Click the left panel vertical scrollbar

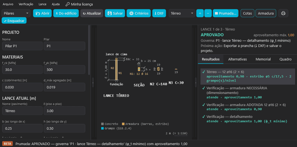click(x=89, y=50)
